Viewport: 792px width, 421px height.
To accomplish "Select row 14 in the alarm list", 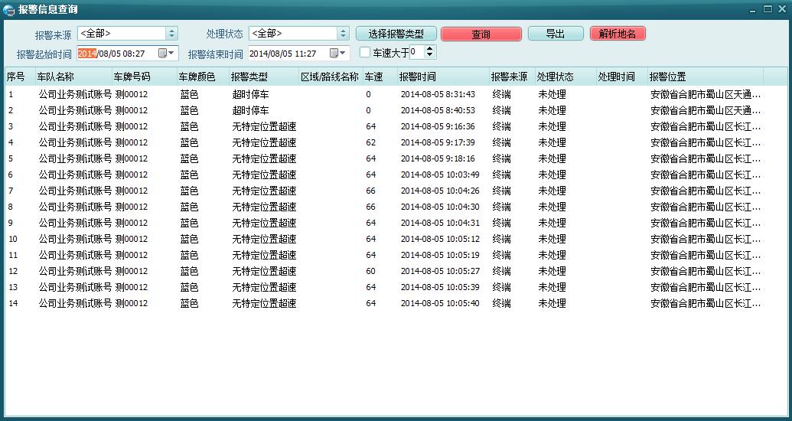I will (306, 303).
